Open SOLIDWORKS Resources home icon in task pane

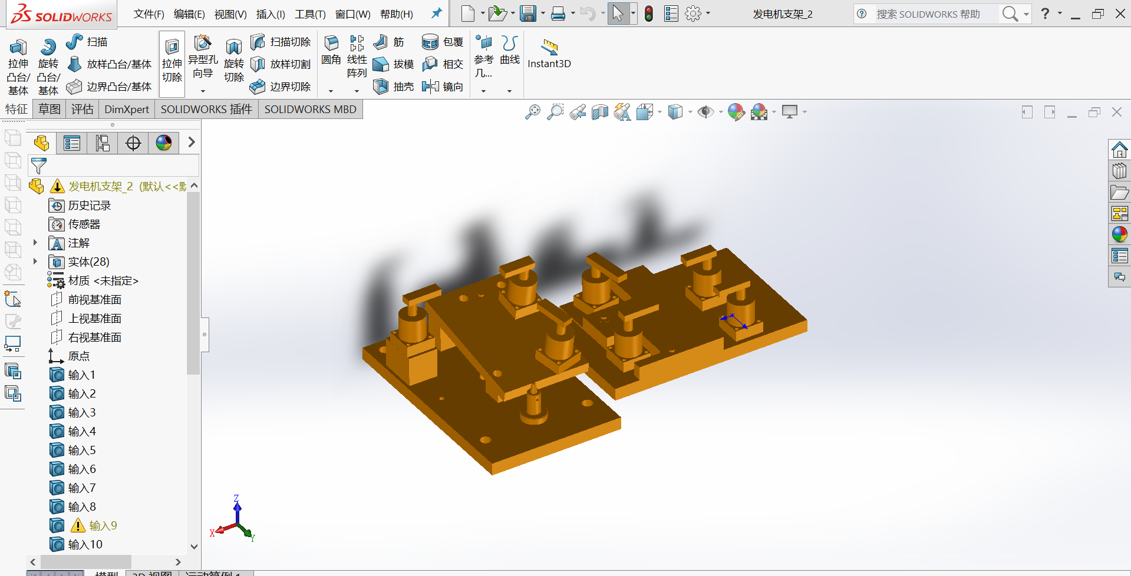pyautogui.click(x=1119, y=150)
